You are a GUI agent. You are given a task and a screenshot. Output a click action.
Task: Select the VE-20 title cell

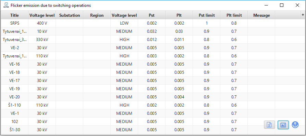15,97
